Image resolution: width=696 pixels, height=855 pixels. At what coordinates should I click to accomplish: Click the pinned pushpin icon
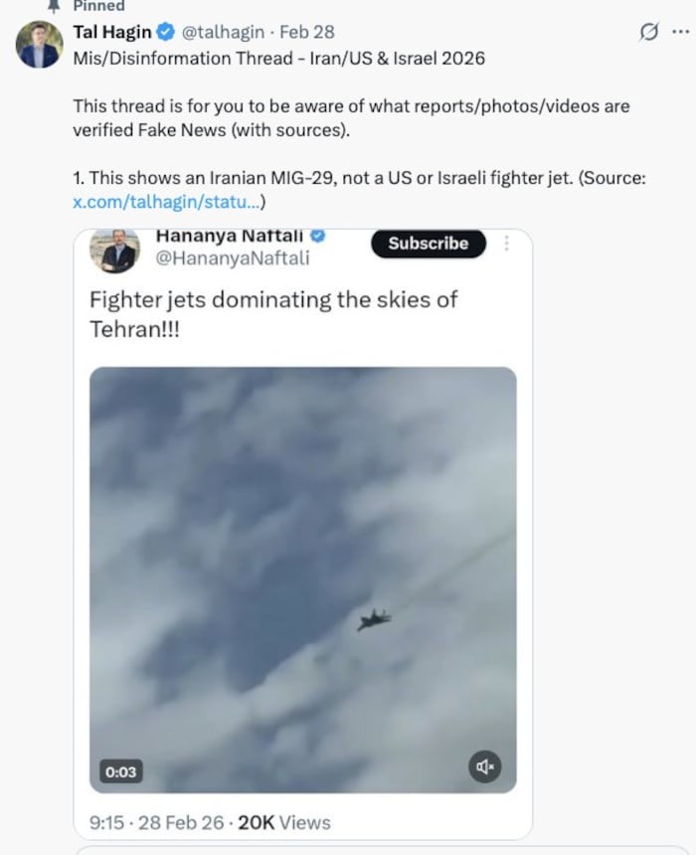pyautogui.click(x=53, y=6)
